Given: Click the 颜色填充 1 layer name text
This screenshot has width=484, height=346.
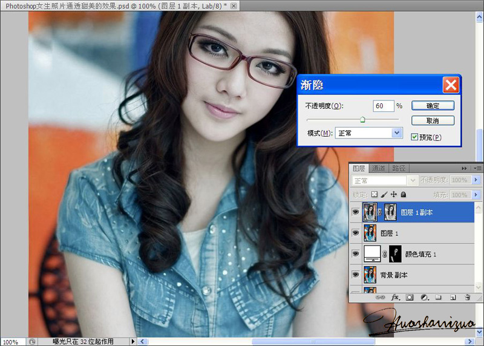Looking at the screenshot, I should (x=420, y=254).
